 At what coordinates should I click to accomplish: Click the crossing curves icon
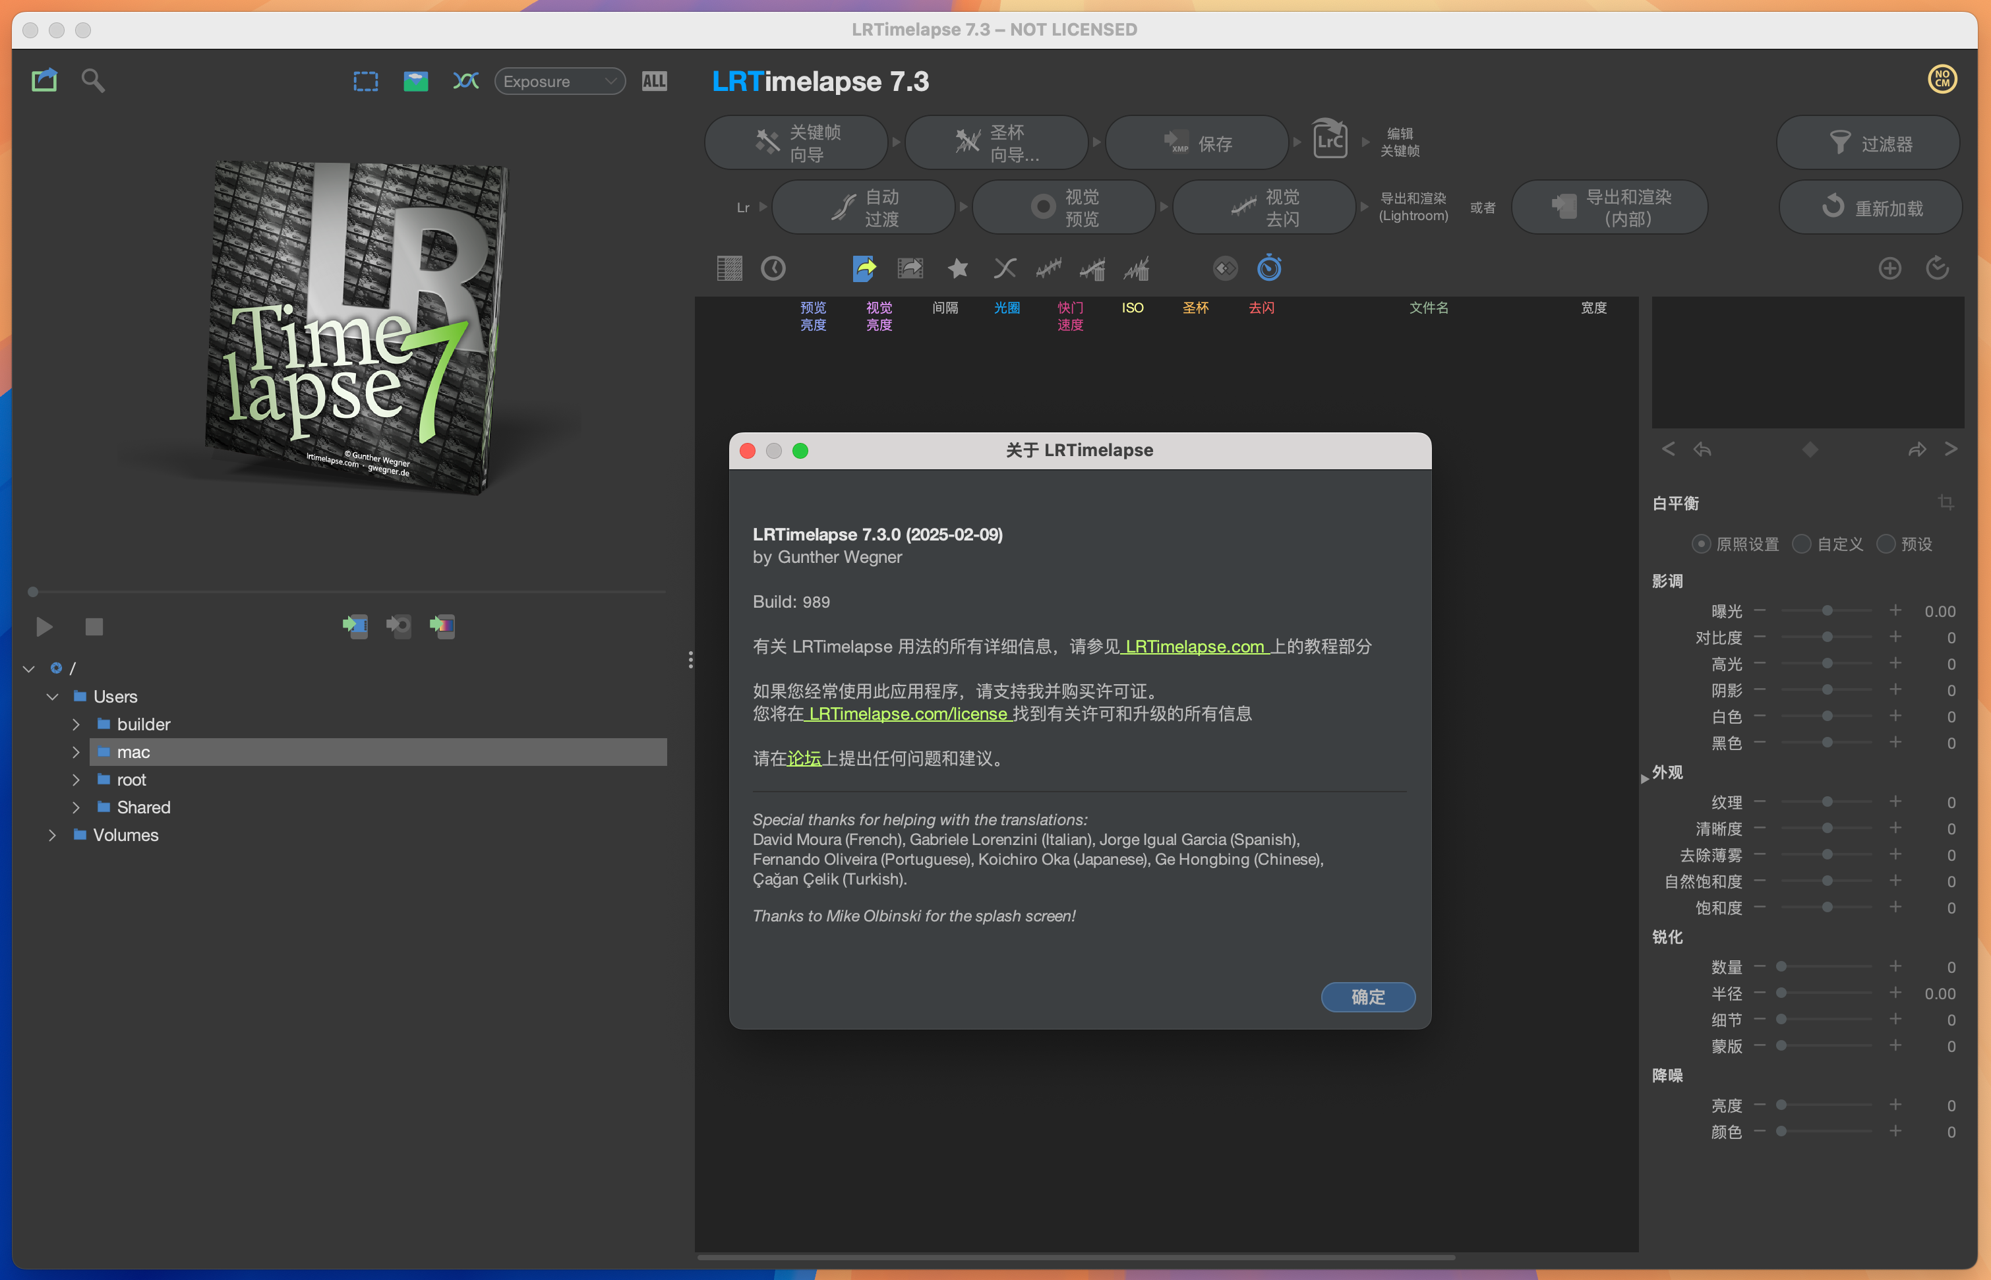pyautogui.click(x=465, y=80)
